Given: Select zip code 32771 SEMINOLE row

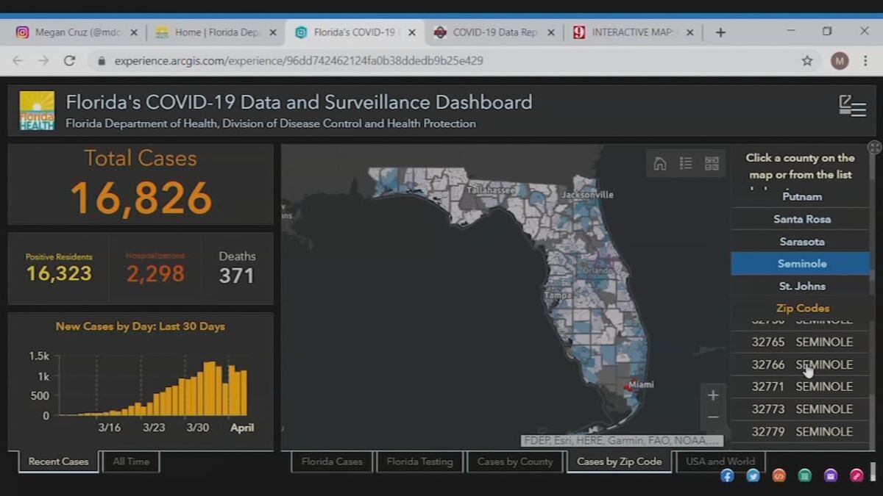Looking at the screenshot, I should (801, 387).
